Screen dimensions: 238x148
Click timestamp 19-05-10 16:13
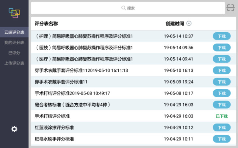point(178,70)
